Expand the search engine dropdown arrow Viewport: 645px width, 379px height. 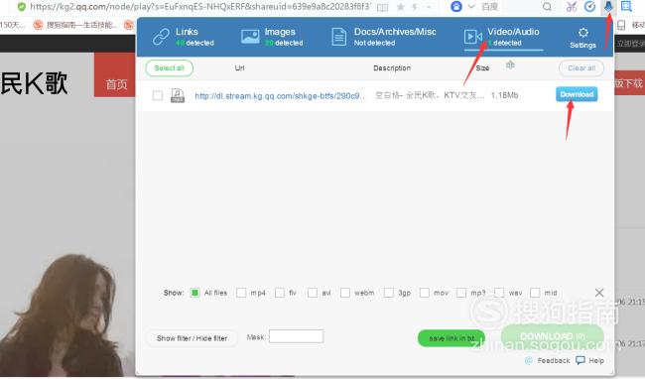click(471, 7)
